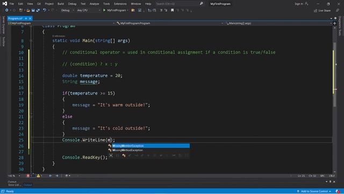Viewport: 344px width, 194px height.
Task: Click the bookmark toolbar icon
Action: pyautogui.click(x=173, y=10)
